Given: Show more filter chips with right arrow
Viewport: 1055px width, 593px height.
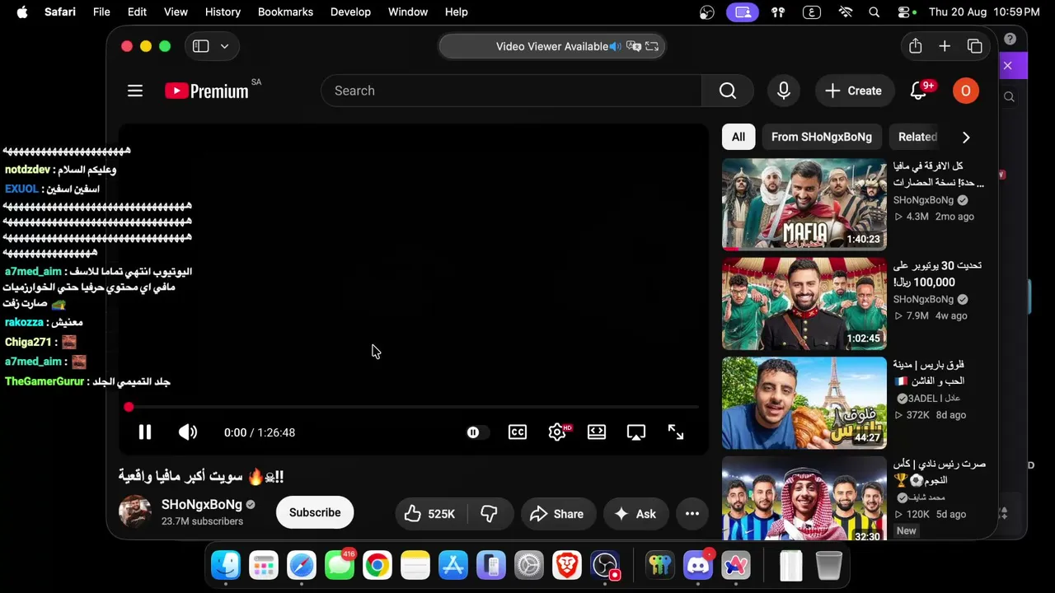Looking at the screenshot, I should click(966, 137).
